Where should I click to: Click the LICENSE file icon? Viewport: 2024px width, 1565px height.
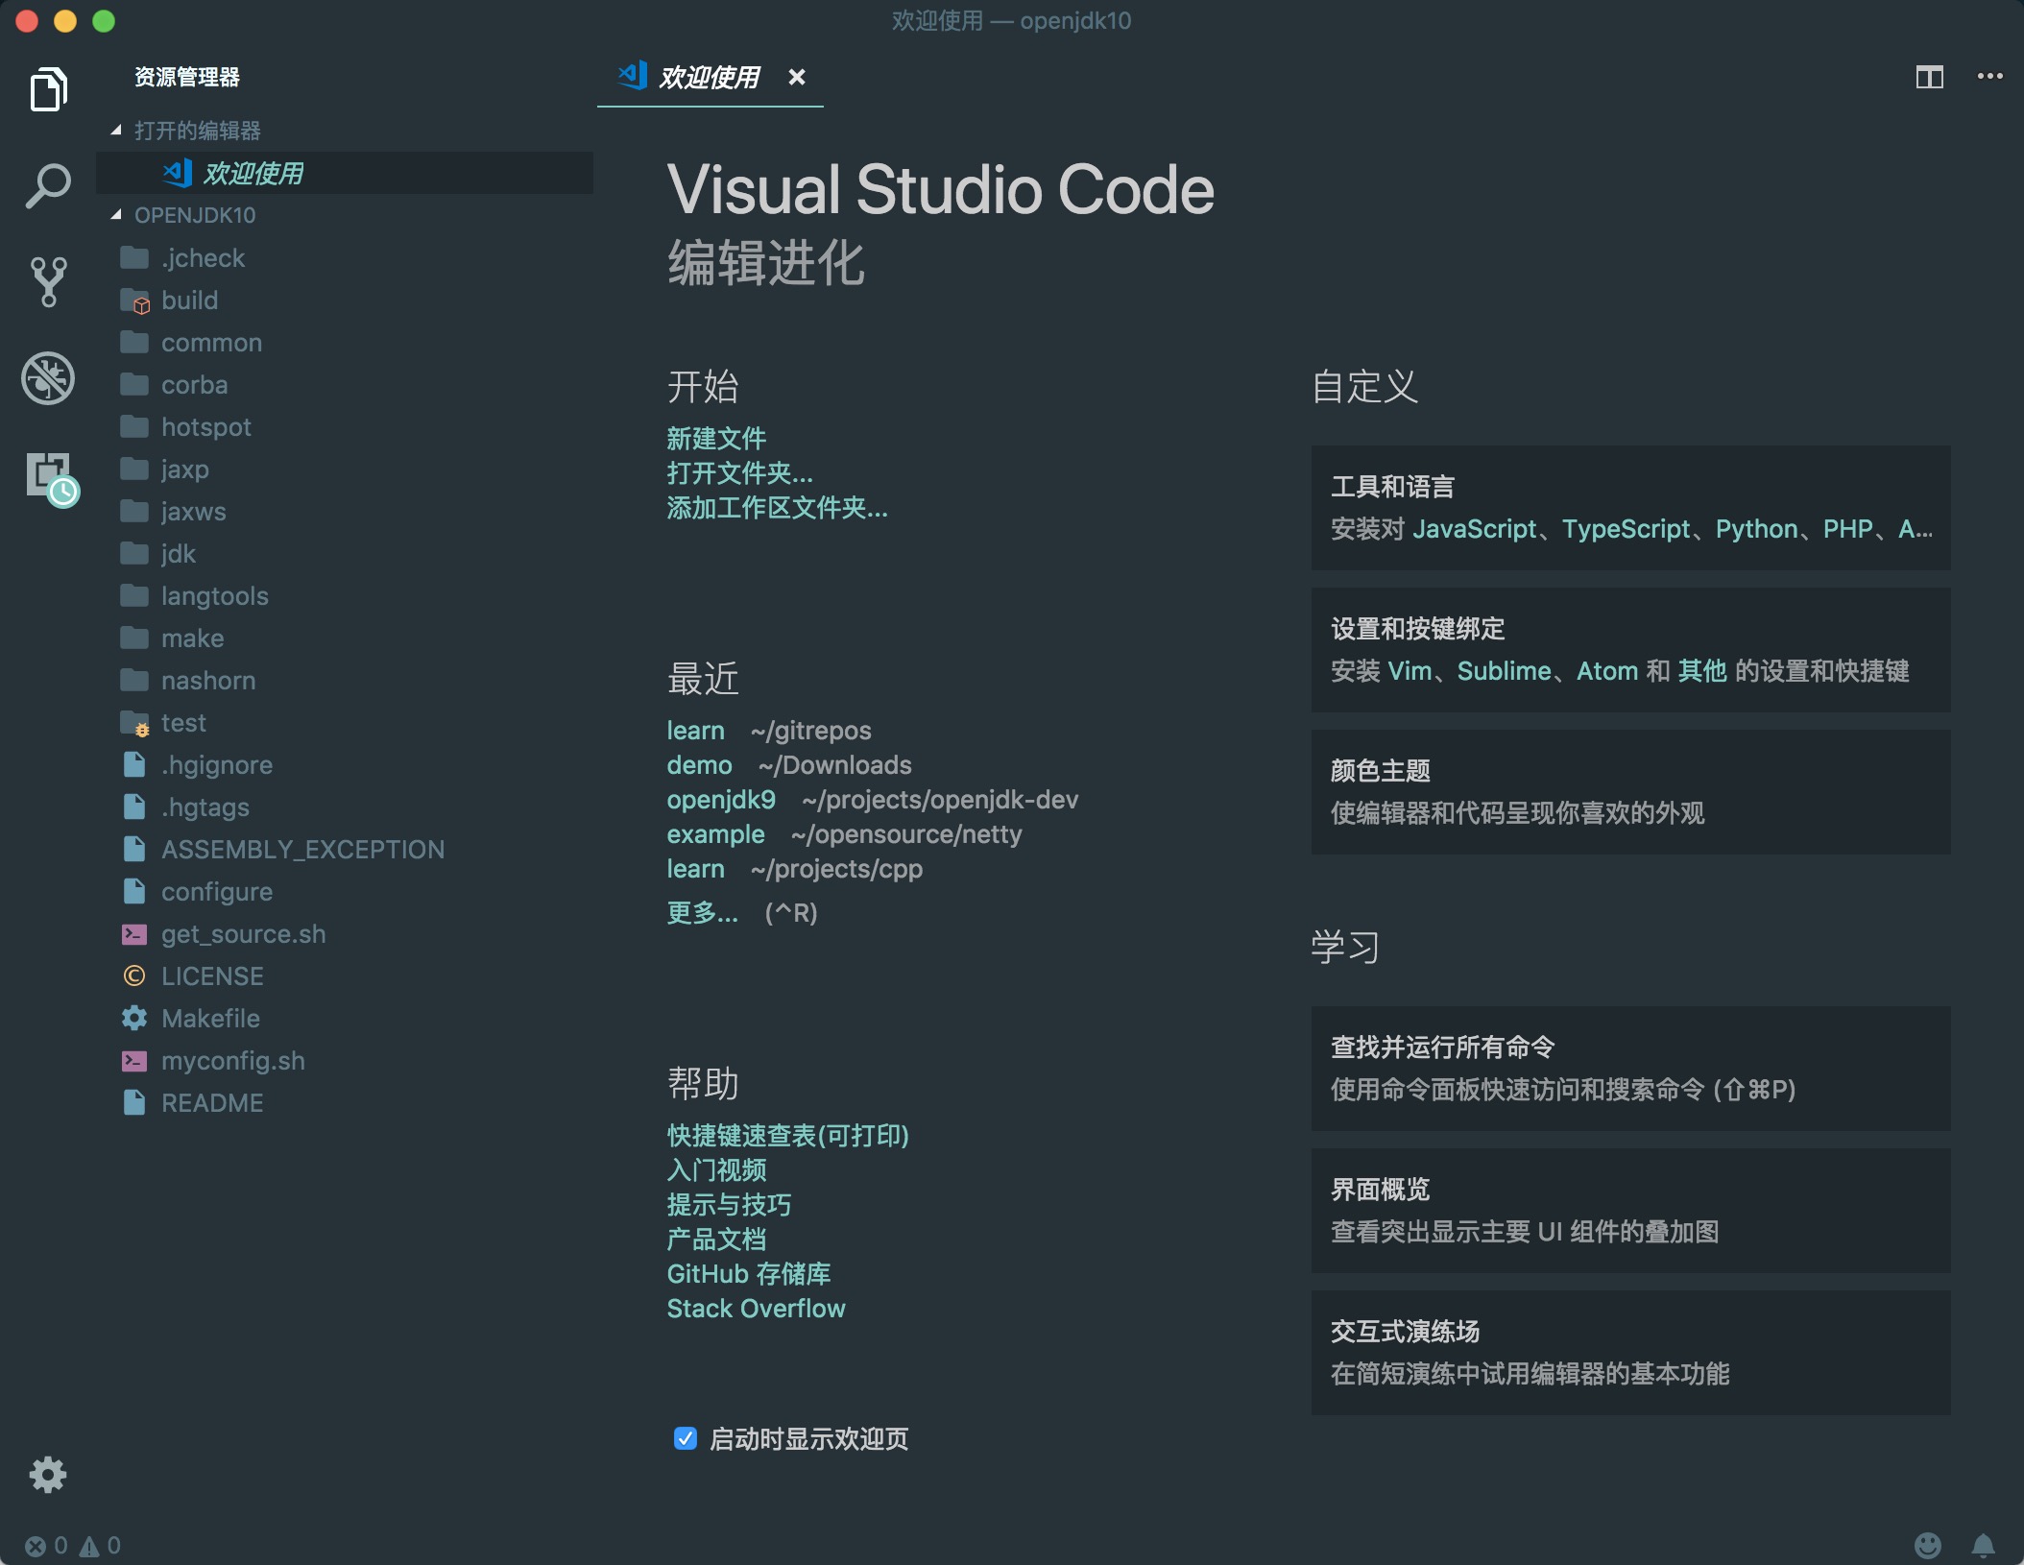(x=134, y=976)
